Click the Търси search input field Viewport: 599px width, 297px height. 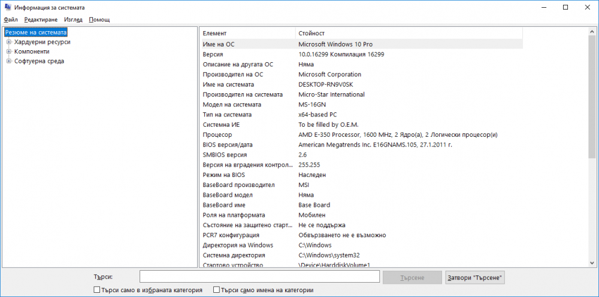(259, 277)
